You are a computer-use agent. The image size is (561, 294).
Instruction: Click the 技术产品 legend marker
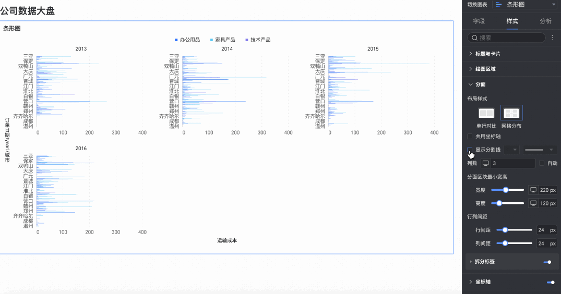coord(247,40)
